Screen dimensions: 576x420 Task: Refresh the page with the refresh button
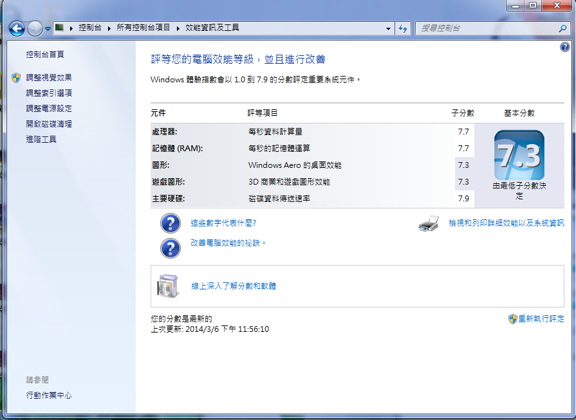[403, 28]
